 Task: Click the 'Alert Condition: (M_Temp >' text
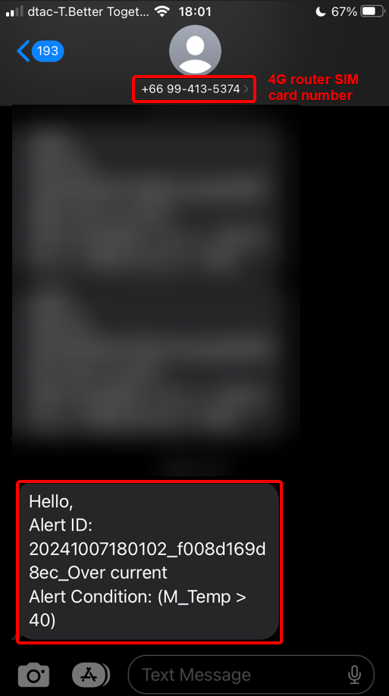[138, 597]
